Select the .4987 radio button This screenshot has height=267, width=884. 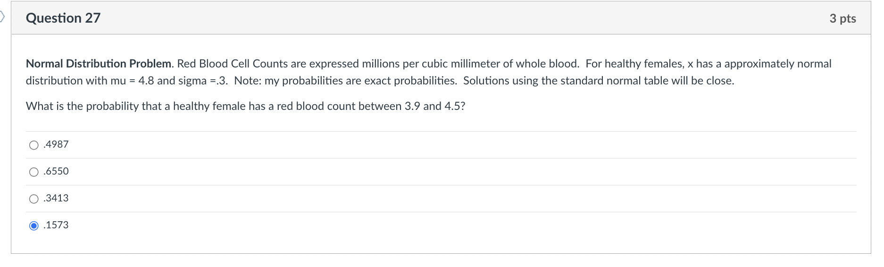(34, 145)
